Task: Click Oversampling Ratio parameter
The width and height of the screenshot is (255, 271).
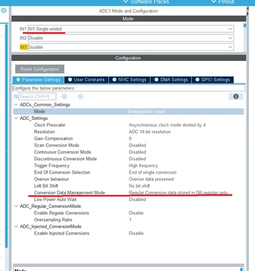Action: 53,220
